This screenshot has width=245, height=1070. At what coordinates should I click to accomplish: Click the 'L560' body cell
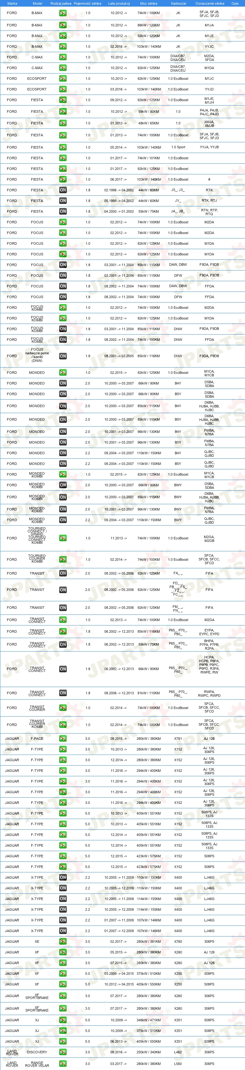pos(178,1064)
